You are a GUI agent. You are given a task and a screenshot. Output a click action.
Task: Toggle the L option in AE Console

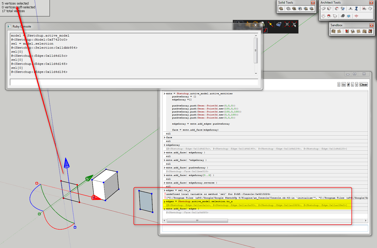(x=352, y=84)
